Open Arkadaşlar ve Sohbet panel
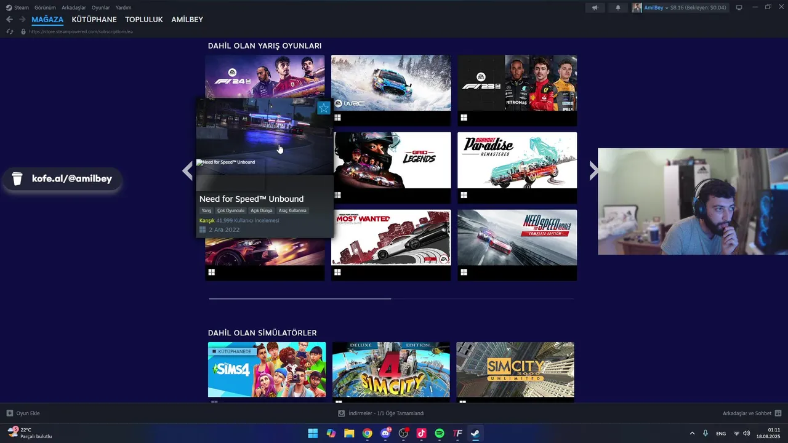Image resolution: width=788 pixels, height=443 pixels. pyautogui.click(x=752, y=413)
